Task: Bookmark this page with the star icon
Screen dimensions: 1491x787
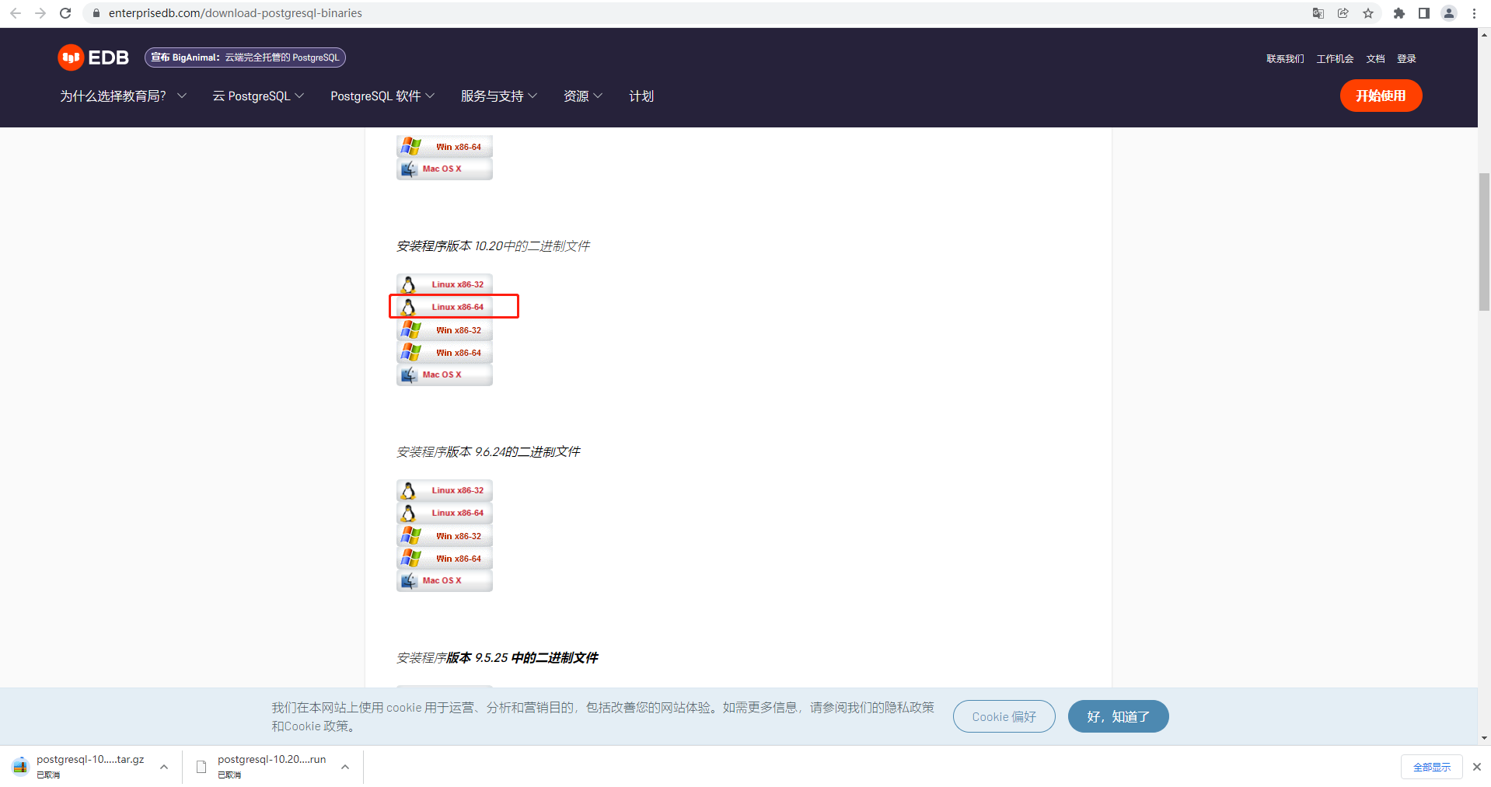Action: 1368,13
